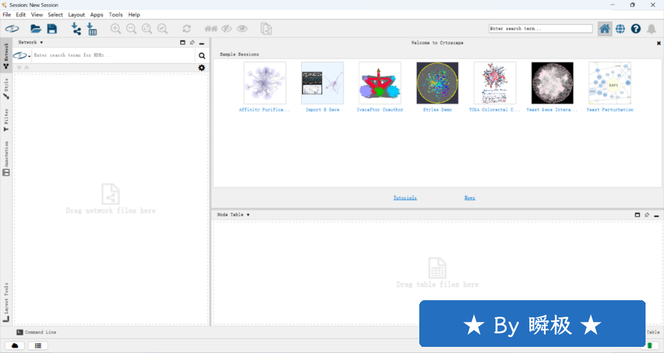Import table from file icon

[92, 29]
